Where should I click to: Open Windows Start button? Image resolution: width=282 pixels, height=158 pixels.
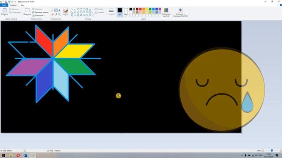(x=4, y=155)
